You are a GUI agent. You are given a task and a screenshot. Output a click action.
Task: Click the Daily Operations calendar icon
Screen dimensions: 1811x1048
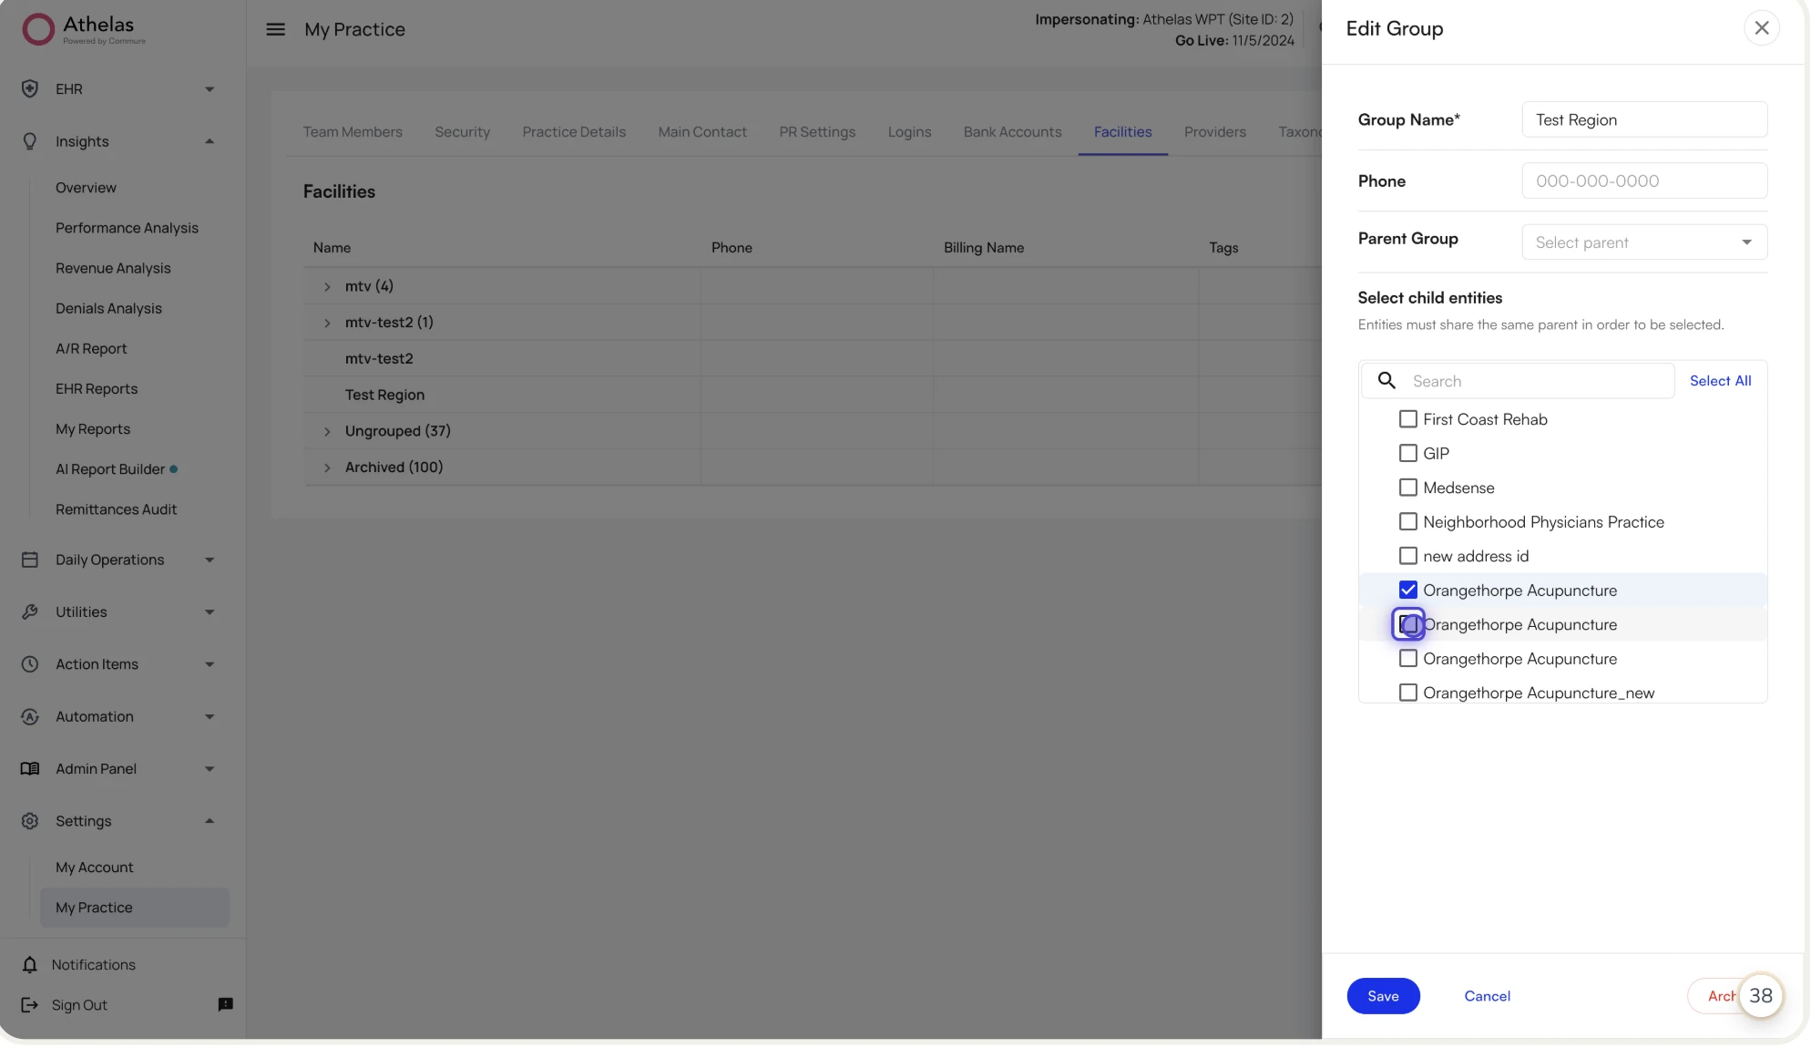(30, 560)
